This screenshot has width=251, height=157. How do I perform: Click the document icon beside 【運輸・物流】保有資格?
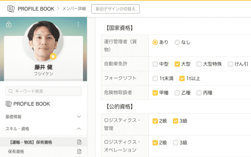79,142
